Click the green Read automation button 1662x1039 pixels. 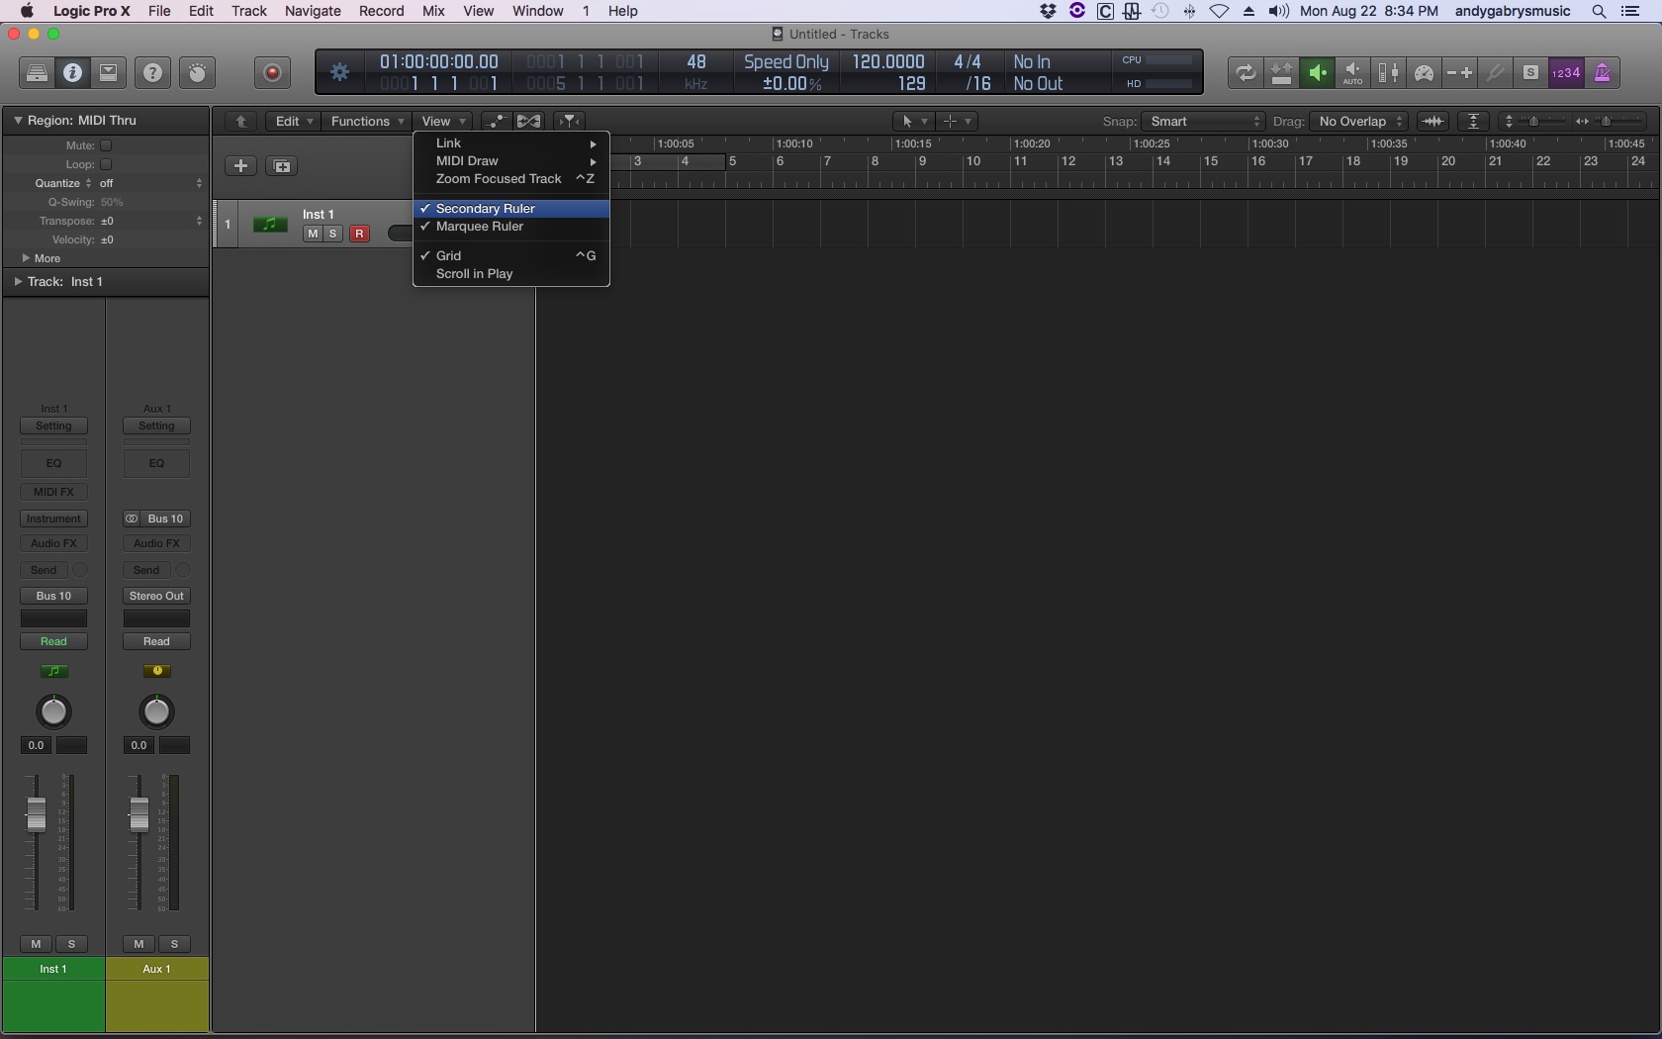[x=53, y=641]
